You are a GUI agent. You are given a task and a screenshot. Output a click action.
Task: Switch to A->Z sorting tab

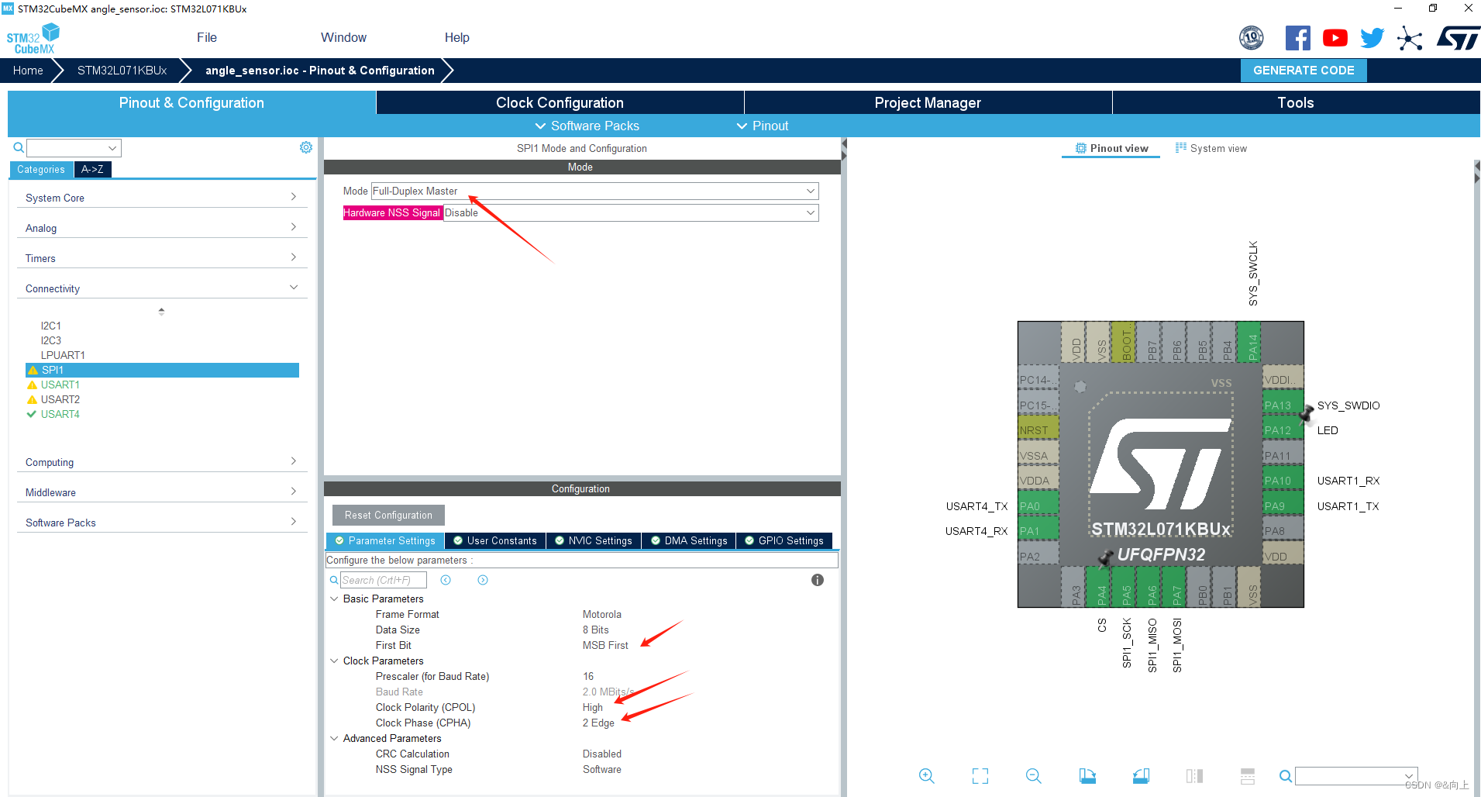click(x=92, y=169)
